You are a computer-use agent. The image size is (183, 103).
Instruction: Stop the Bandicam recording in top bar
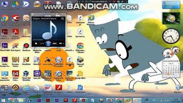pos(114,2)
